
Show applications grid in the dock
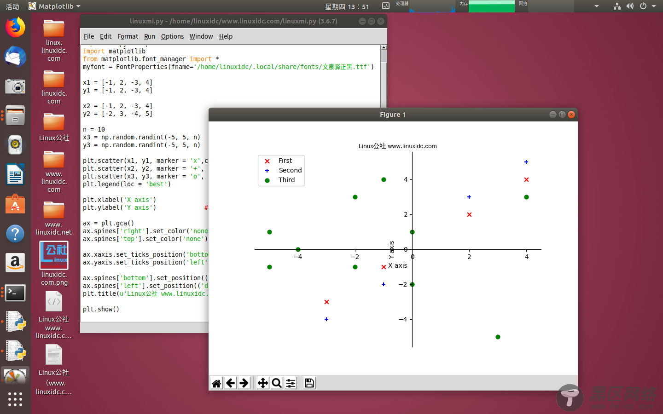point(15,399)
